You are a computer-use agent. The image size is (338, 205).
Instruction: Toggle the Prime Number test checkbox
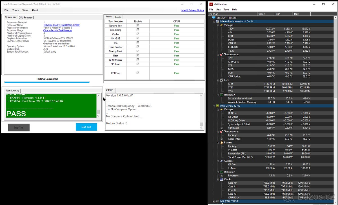click(138, 47)
